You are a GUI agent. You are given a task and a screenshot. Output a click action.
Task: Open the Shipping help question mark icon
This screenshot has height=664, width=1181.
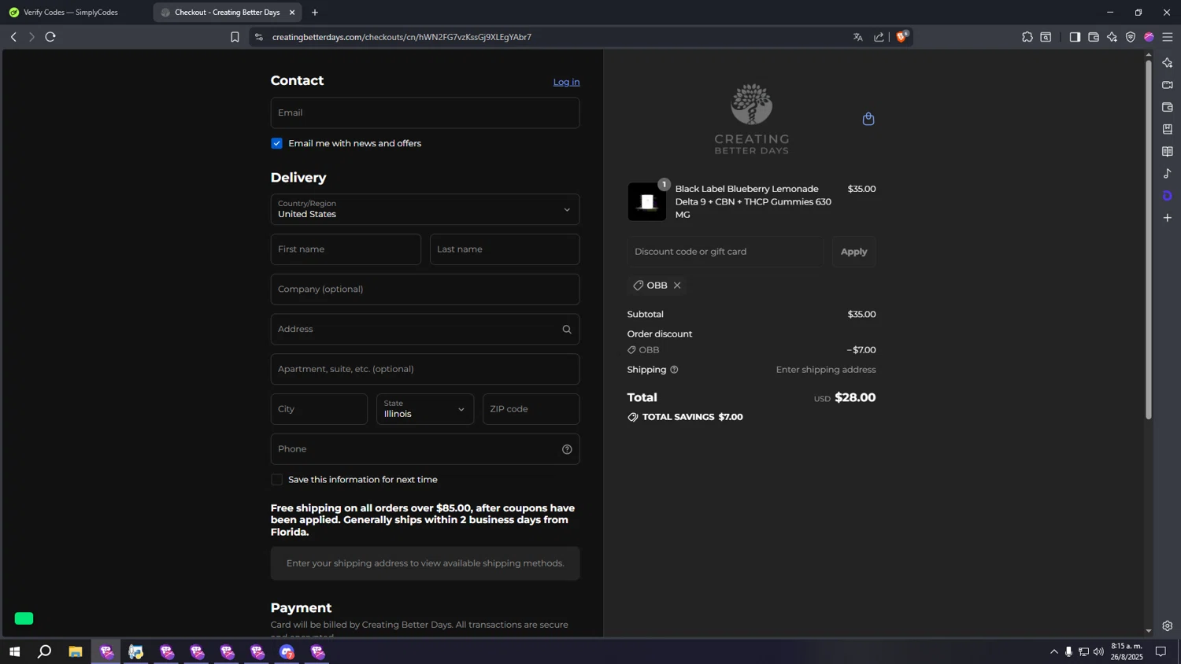point(674,370)
